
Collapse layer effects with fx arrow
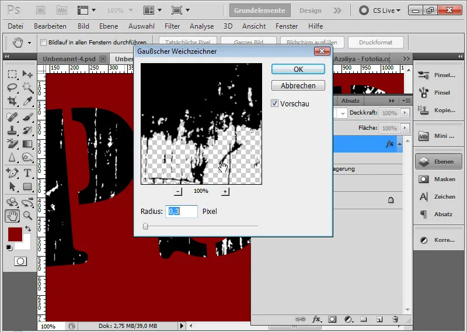(399, 144)
